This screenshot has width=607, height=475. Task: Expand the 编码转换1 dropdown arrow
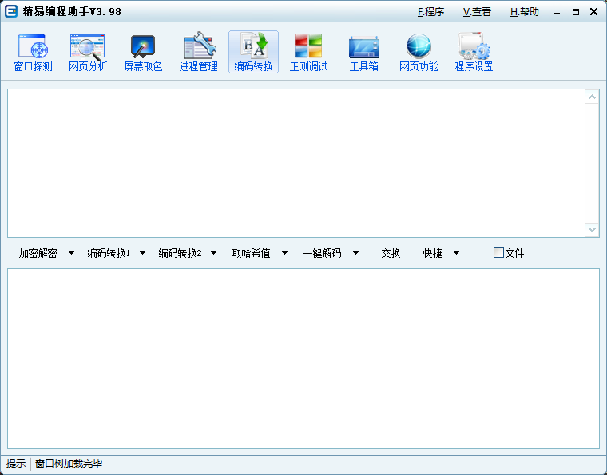click(142, 253)
